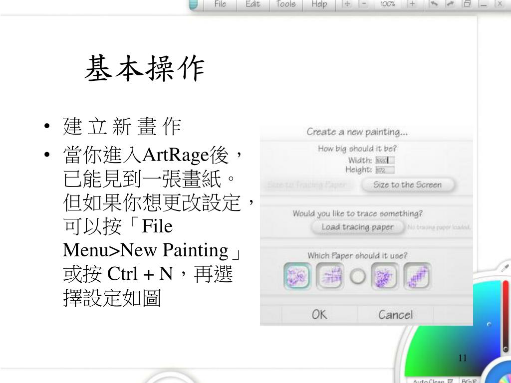Click Load tracing paper button
Image resolution: width=511 pixels, height=383 pixels.
[358, 227]
